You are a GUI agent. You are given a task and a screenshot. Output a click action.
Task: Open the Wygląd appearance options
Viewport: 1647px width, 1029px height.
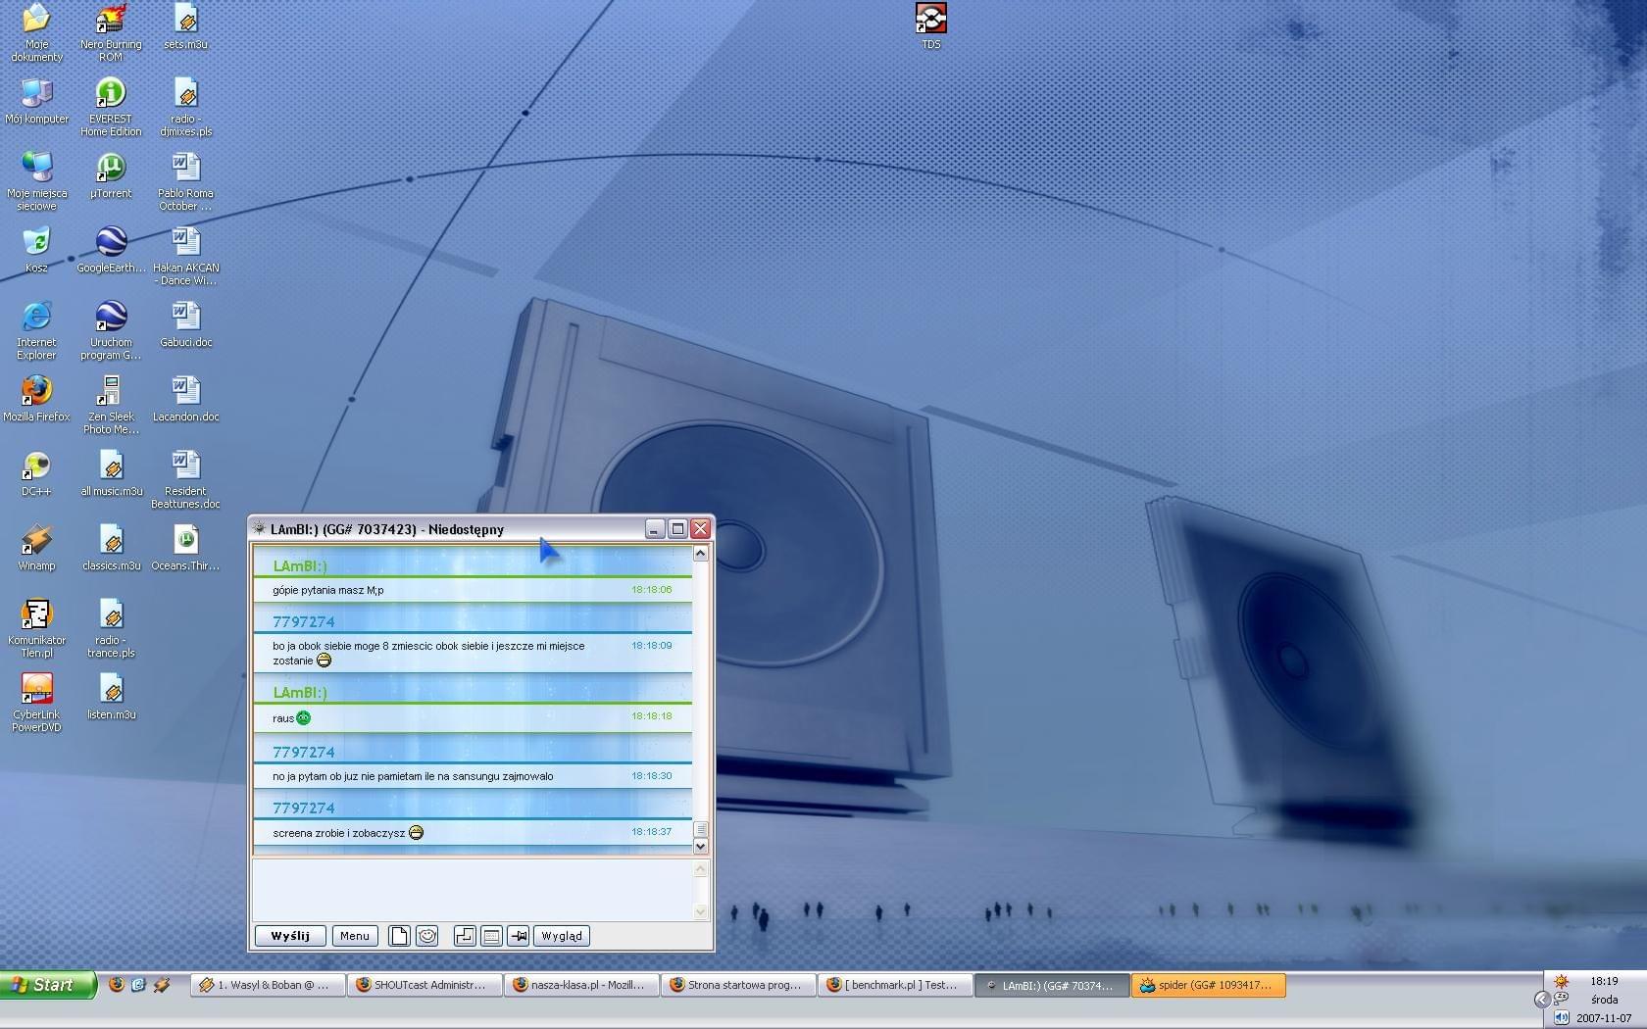pos(561,936)
